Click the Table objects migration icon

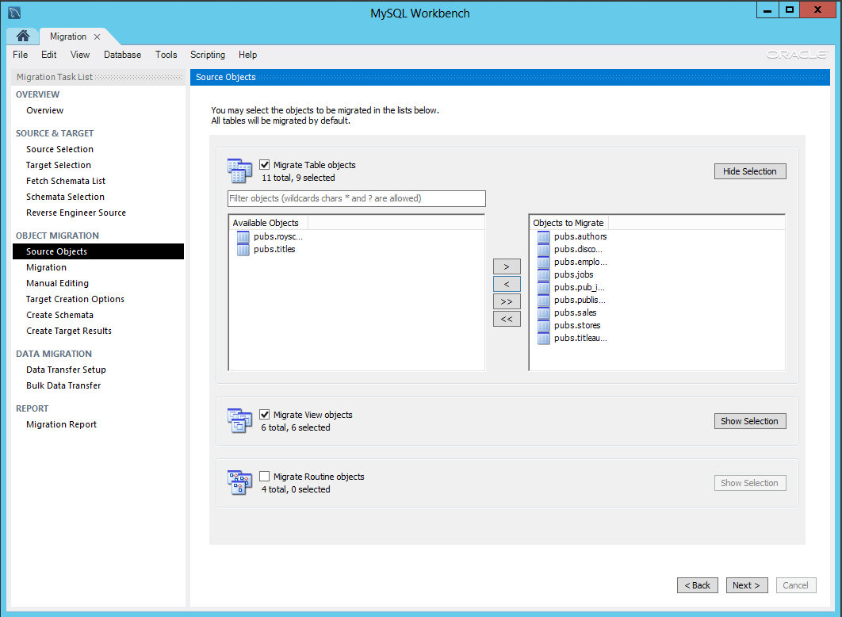click(239, 170)
